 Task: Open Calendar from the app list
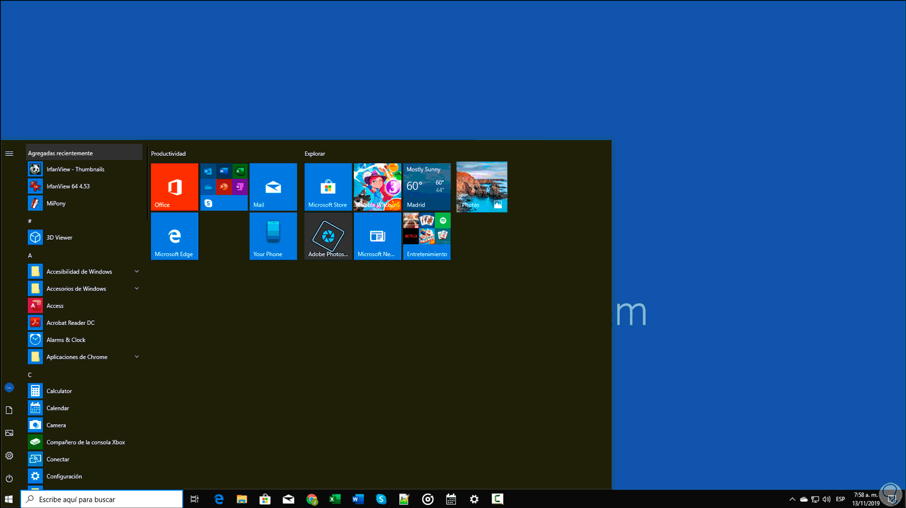(85, 408)
